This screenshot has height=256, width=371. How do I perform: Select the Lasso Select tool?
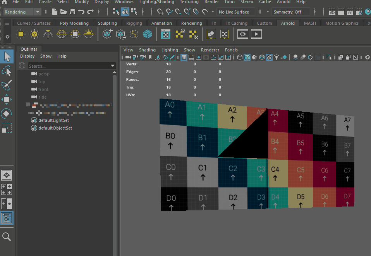click(x=7, y=71)
